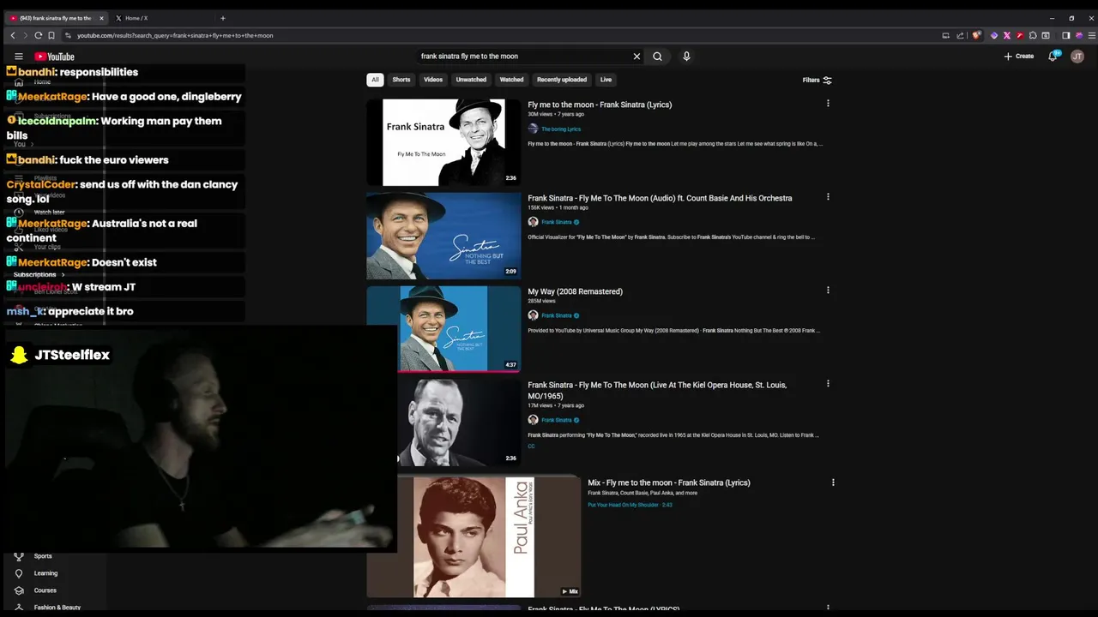Open site settings icon in address bar
This screenshot has height=617, width=1098.
(x=68, y=35)
